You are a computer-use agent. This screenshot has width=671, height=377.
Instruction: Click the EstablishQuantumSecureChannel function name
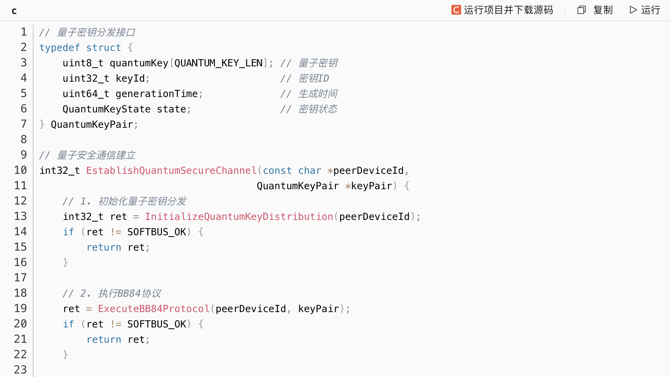(x=171, y=170)
